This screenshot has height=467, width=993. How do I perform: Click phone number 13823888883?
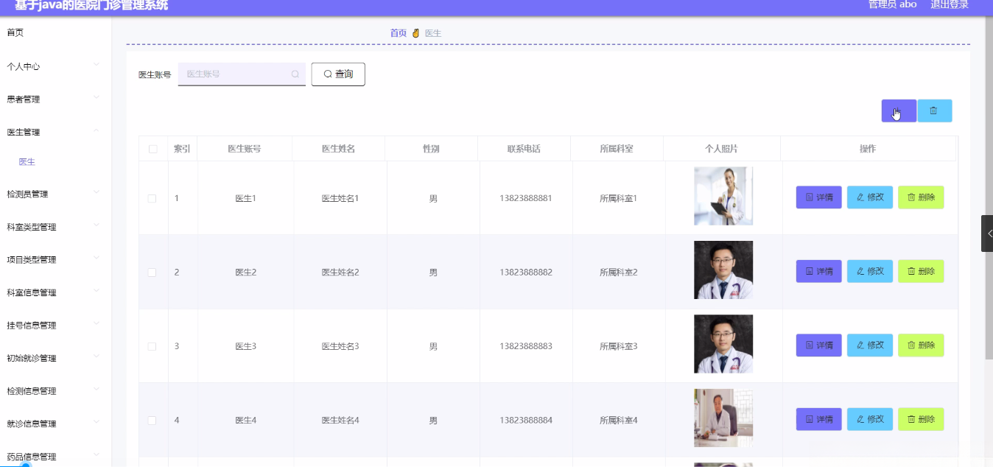coord(525,346)
